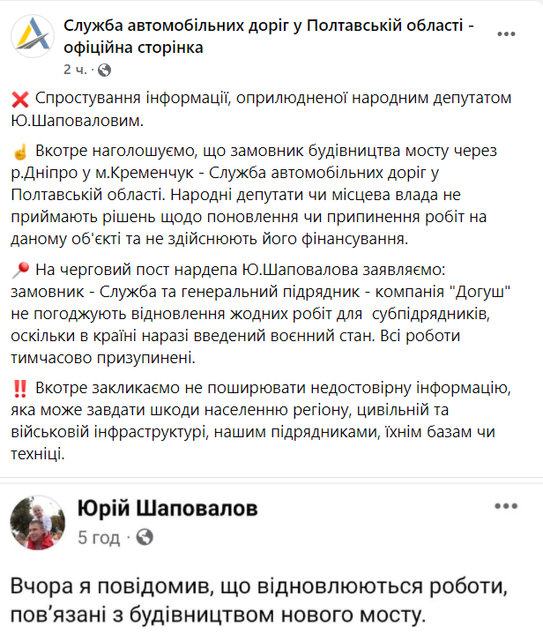
Task: Expand the options menu on Шаповалов's post
Action: coord(506,507)
